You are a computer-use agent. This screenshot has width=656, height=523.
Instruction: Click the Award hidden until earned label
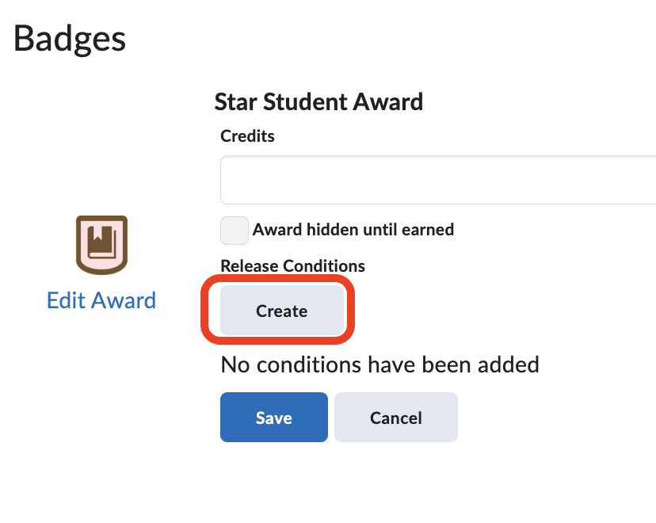pyautogui.click(x=353, y=231)
